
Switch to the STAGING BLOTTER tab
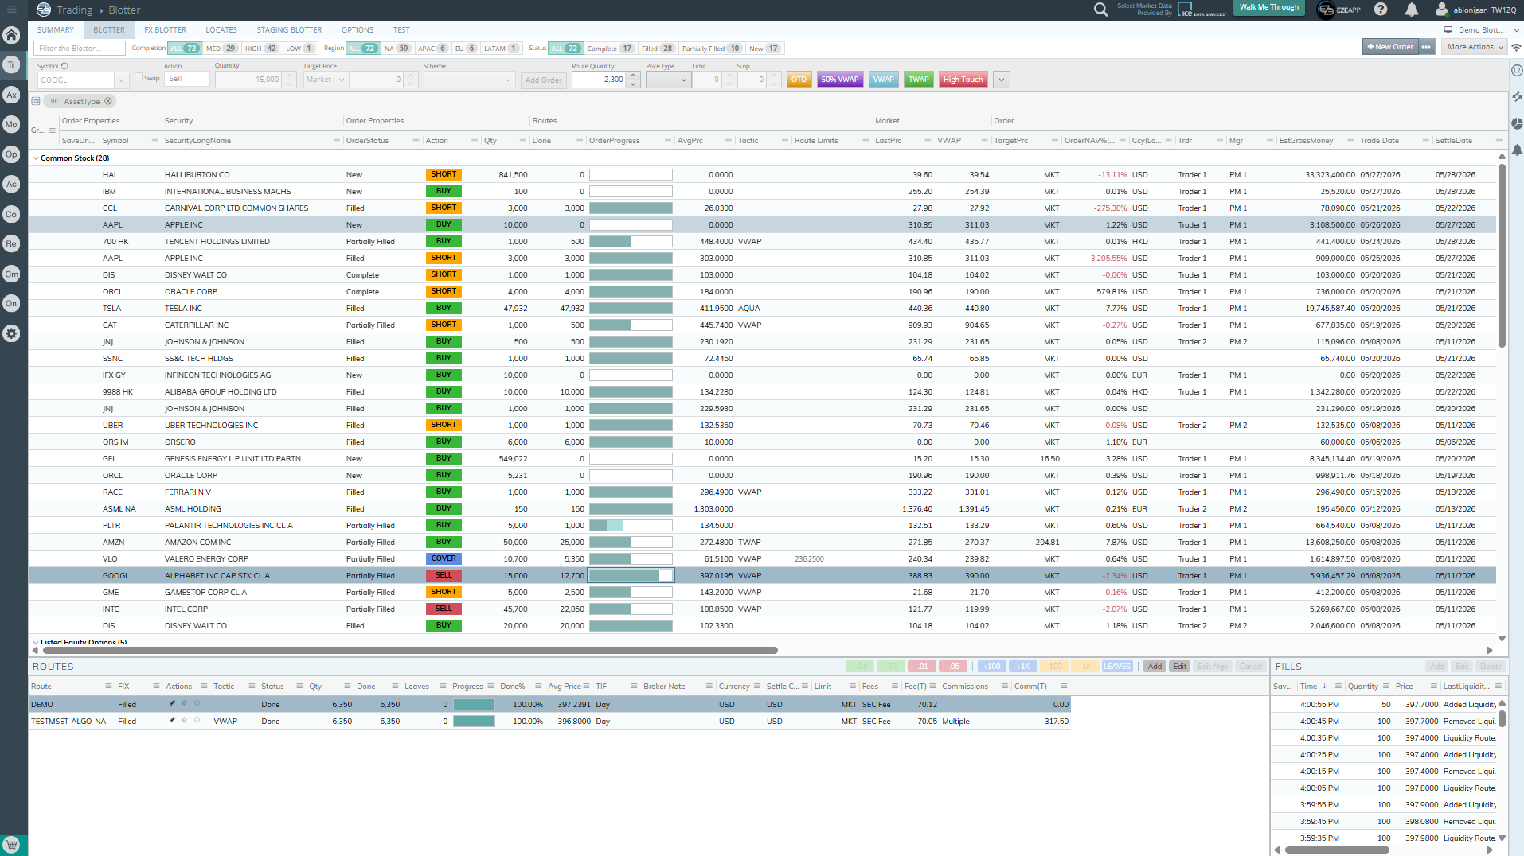[289, 30]
